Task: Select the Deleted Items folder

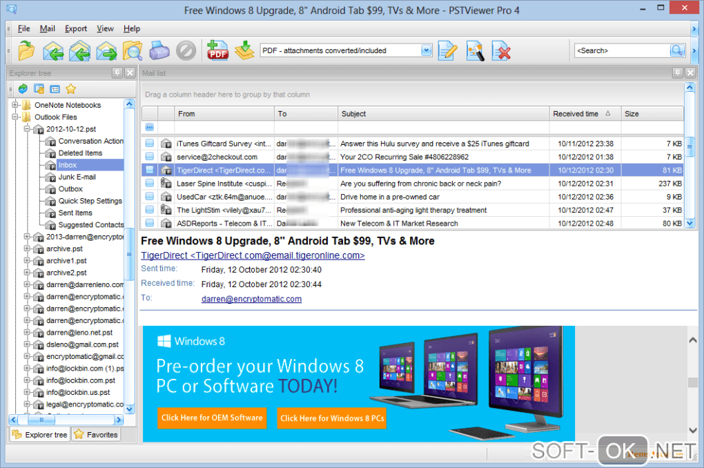Action: (80, 153)
